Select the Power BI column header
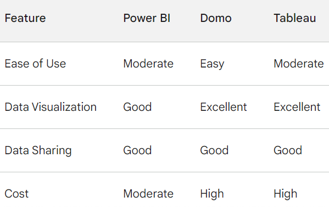The height and width of the screenshot is (208, 329). coord(147,18)
